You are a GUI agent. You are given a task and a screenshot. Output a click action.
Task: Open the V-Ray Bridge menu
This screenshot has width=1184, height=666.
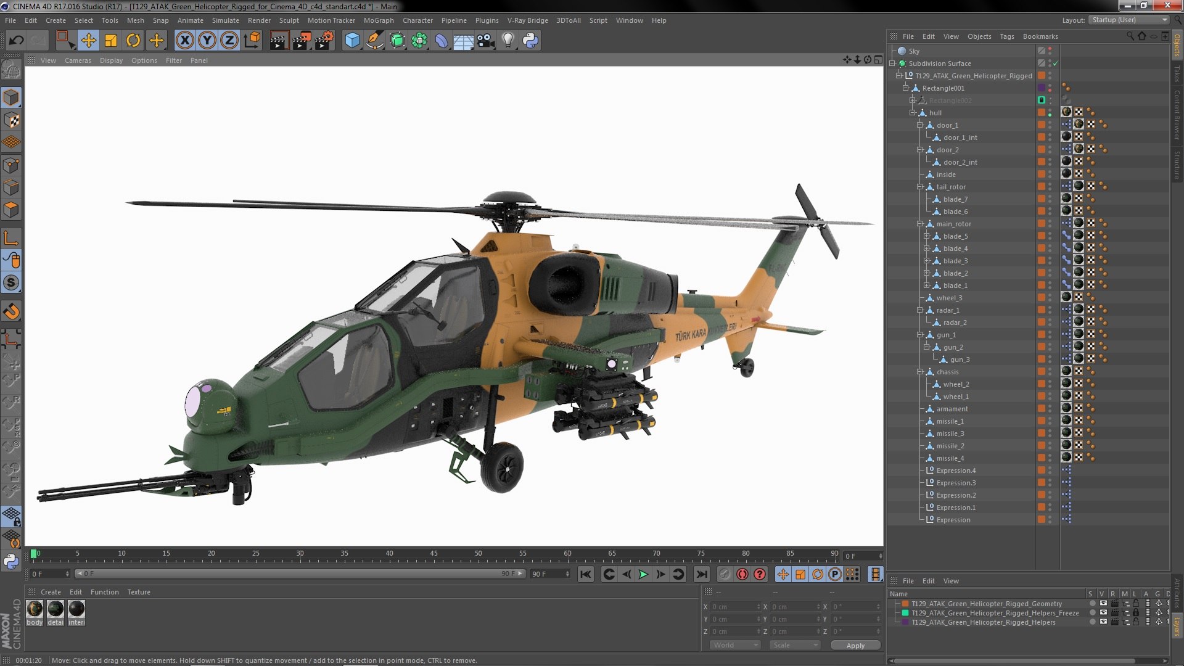[527, 20]
